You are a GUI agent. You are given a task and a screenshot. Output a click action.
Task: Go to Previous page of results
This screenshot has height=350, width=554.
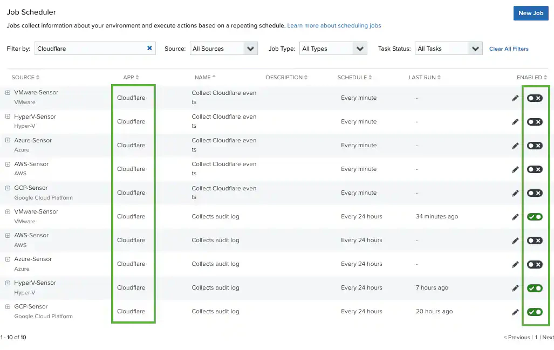pyautogui.click(x=517, y=337)
